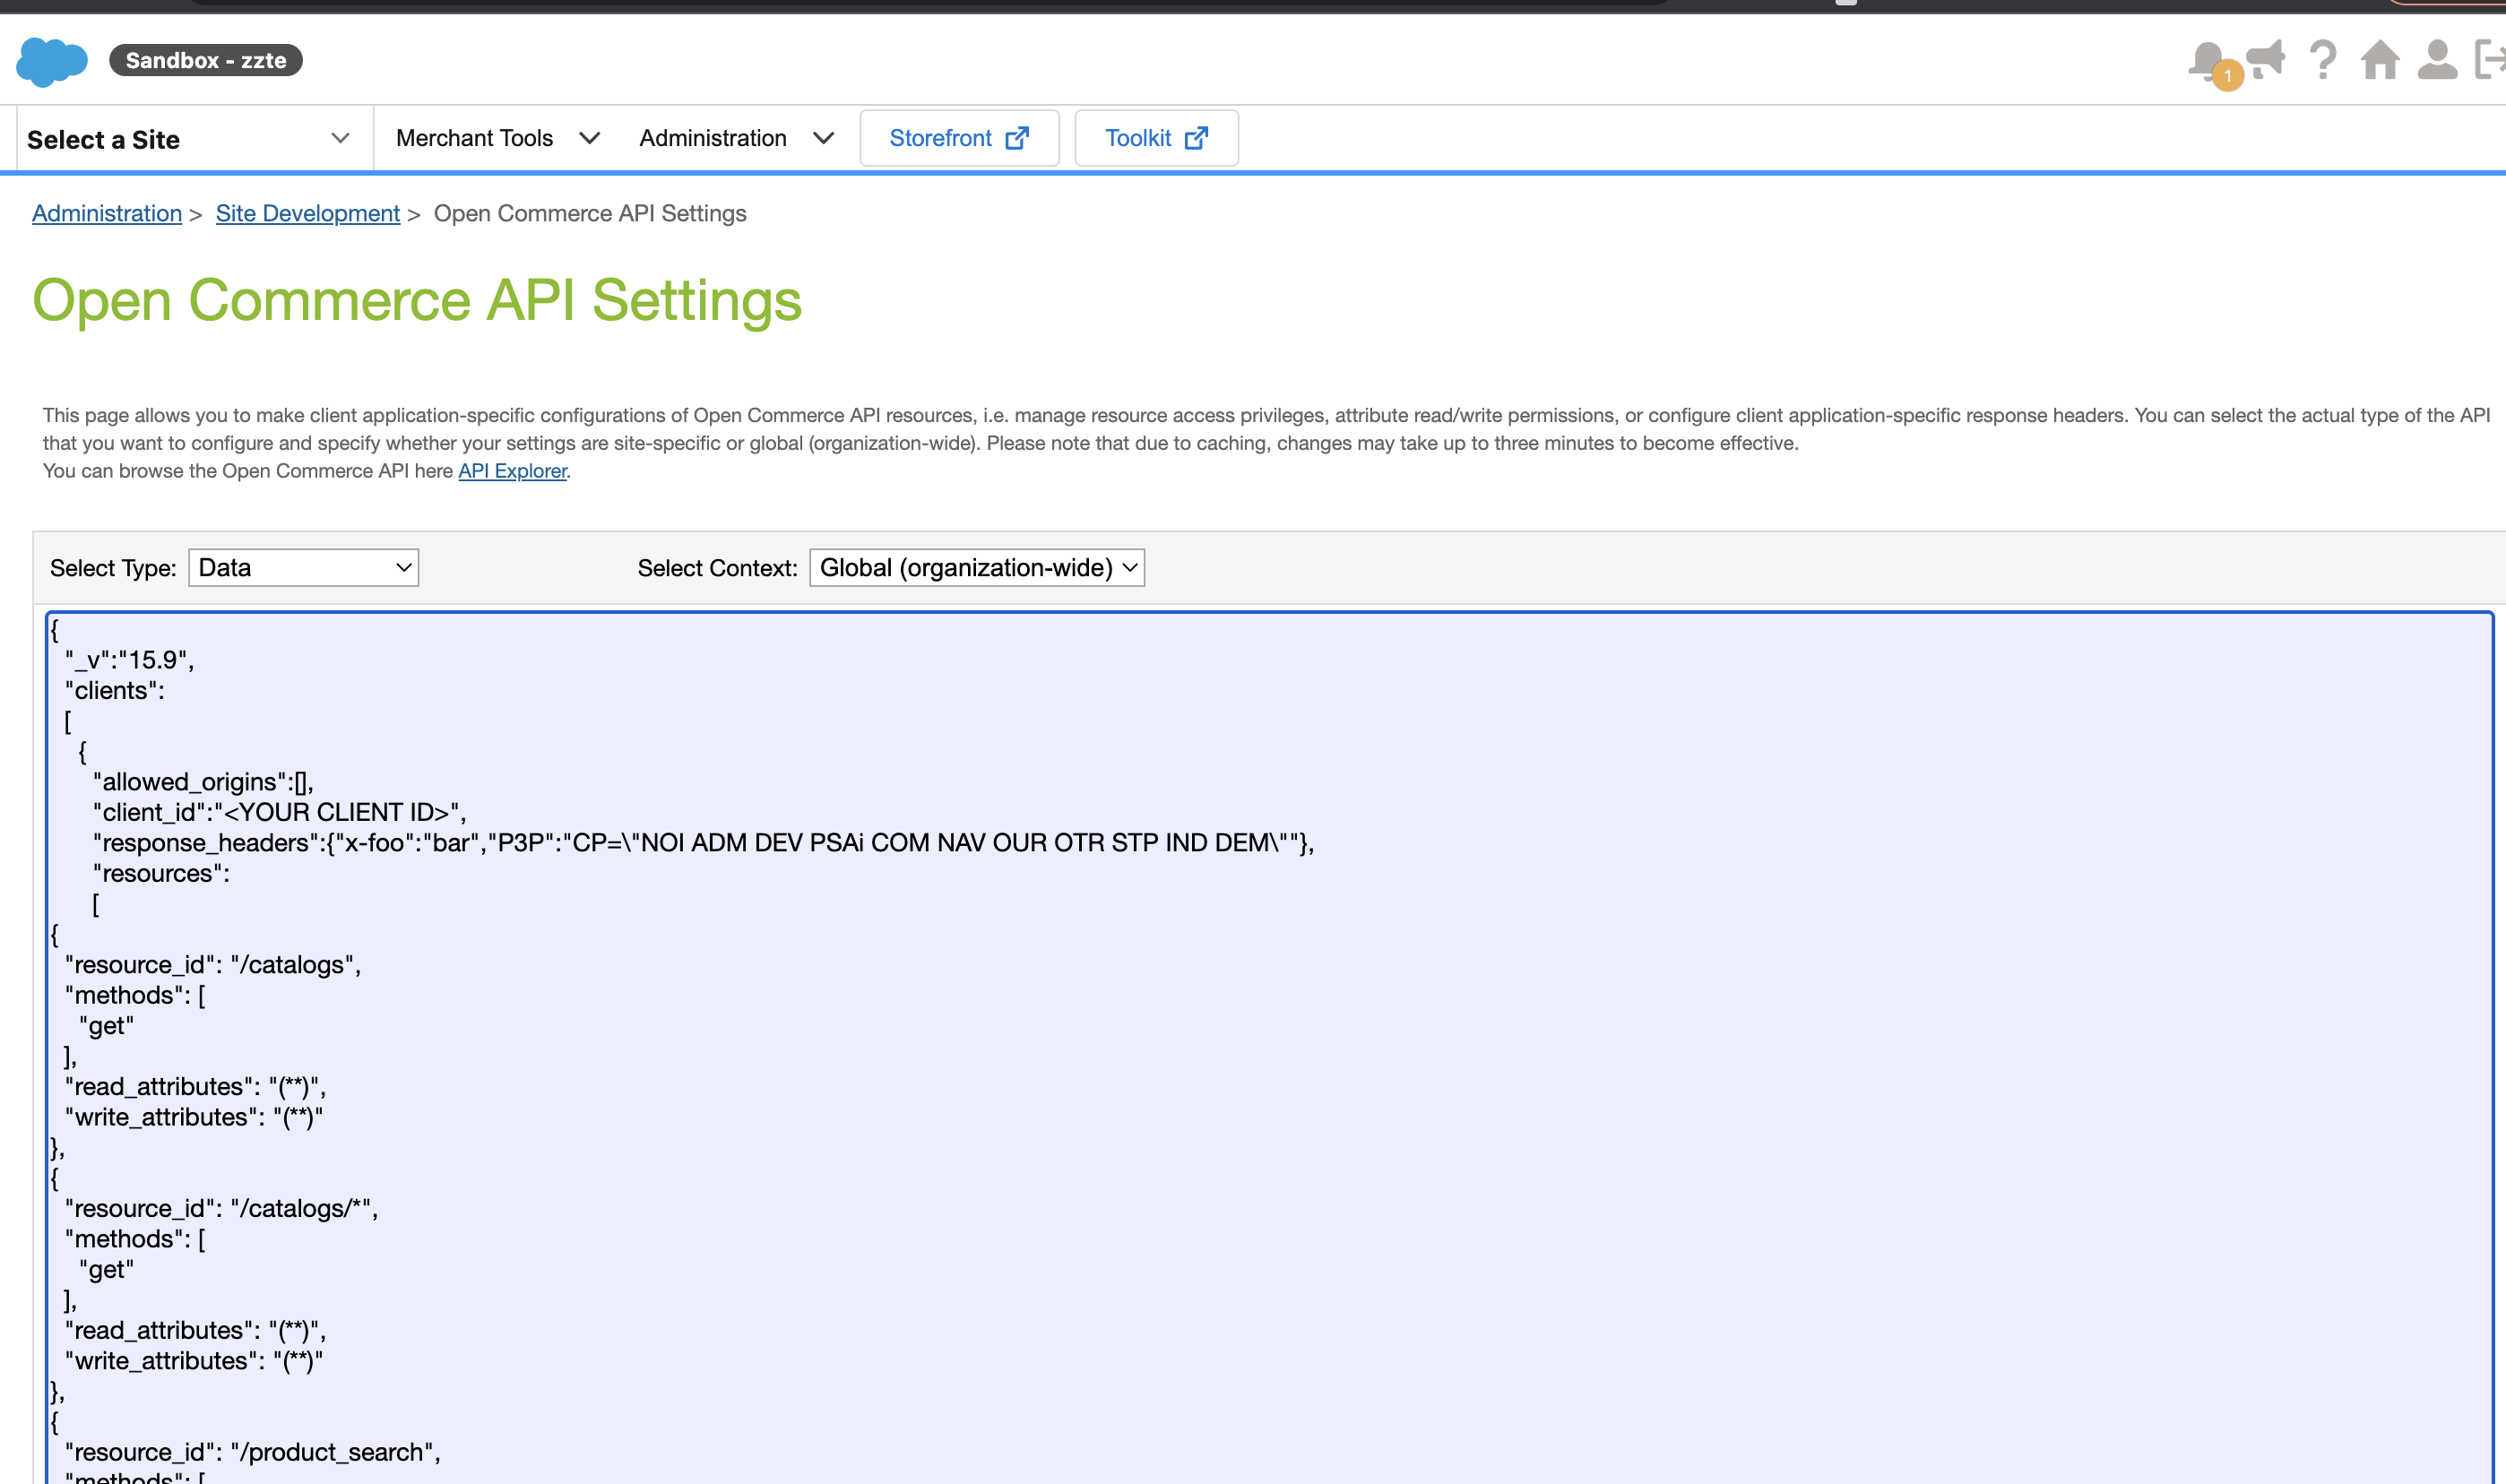Open the Select Context dropdown
This screenshot has height=1484, width=2506.
click(976, 568)
